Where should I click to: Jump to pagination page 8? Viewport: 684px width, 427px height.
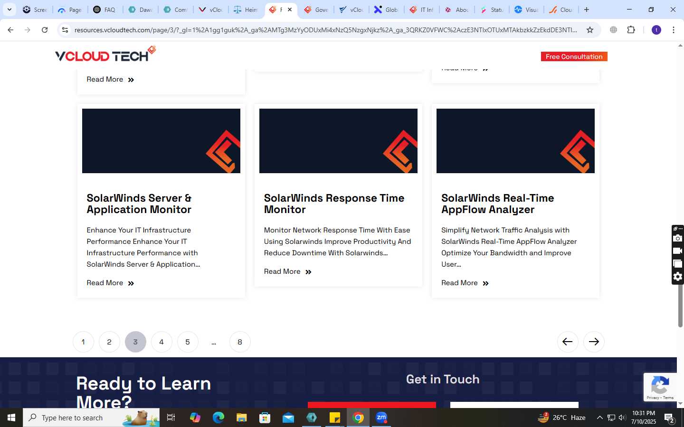tap(240, 342)
